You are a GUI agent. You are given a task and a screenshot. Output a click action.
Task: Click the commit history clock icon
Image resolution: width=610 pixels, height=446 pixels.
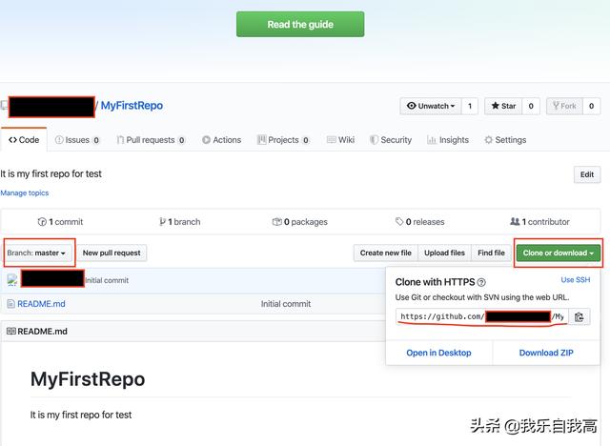[42, 222]
